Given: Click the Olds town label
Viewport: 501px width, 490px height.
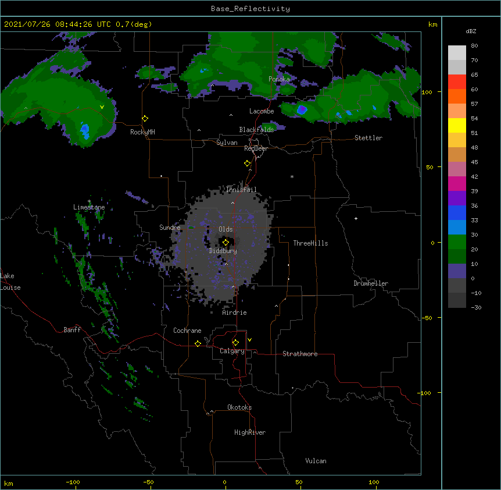Looking at the screenshot, I should point(226,229).
